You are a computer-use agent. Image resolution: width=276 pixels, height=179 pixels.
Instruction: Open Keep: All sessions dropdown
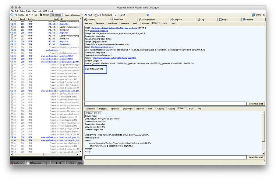73,15
